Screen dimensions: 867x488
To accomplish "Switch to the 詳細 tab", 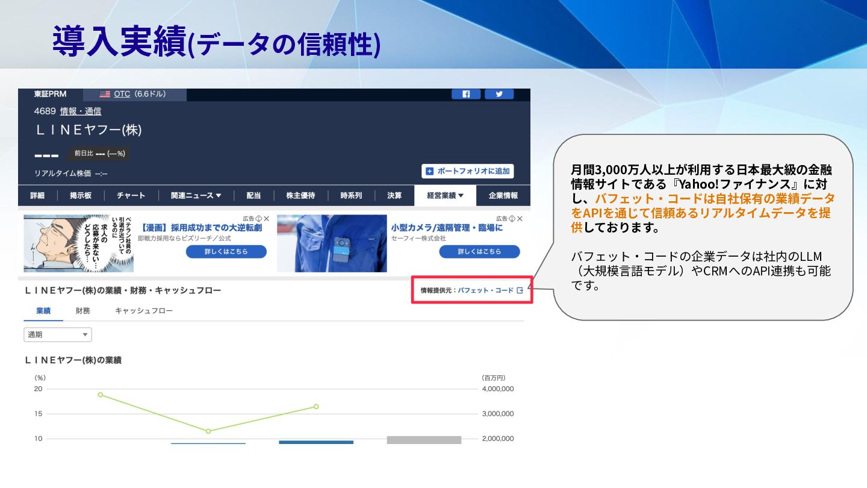I will (37, 196).
